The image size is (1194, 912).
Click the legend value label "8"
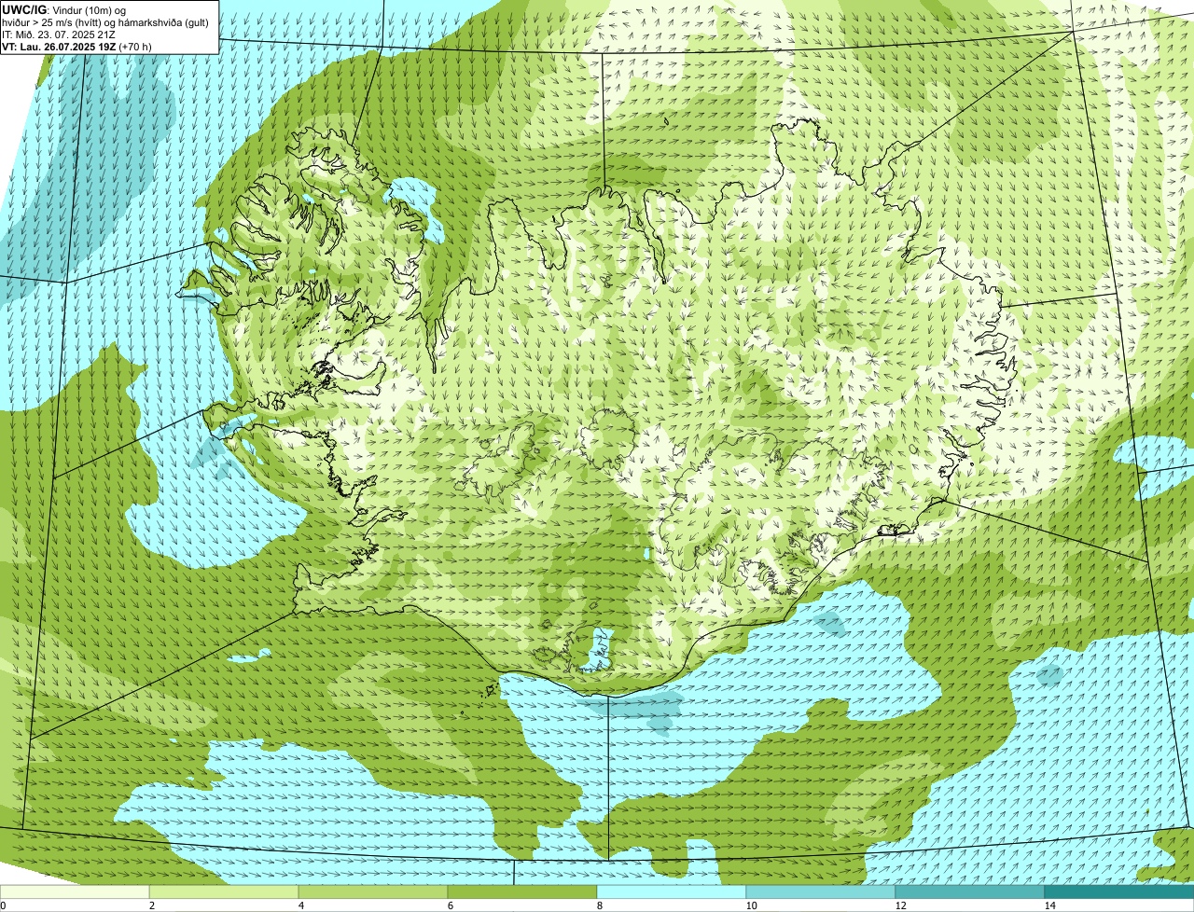[x=600, y=905]
